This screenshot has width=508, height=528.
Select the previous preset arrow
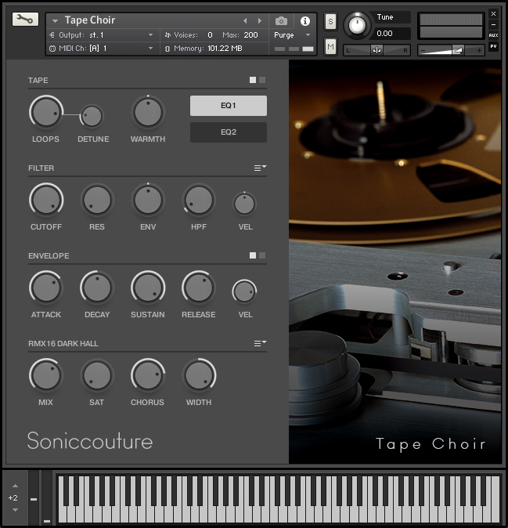point(245,21)
